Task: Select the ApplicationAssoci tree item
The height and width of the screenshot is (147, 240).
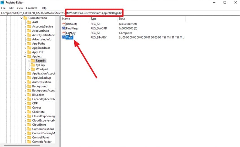Action: coord(43,73)
